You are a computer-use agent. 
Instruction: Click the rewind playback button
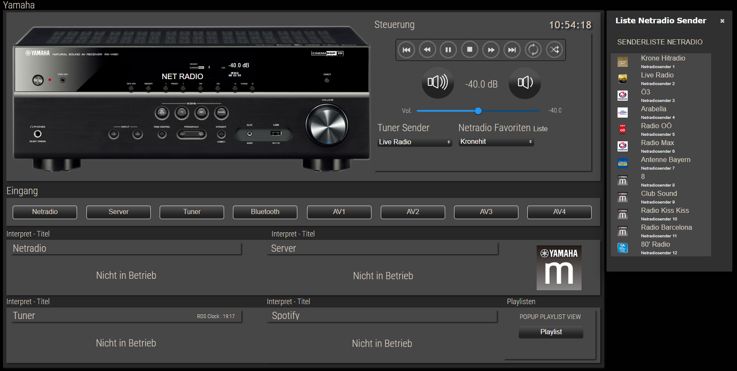click(427, 50)
